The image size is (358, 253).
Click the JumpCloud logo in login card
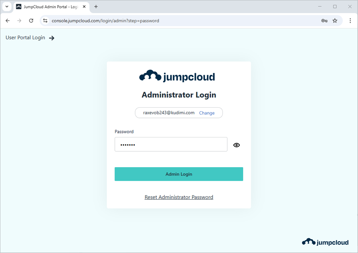[177, 76]
